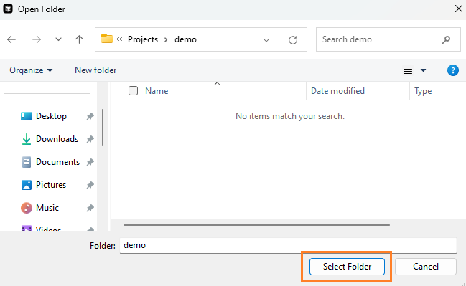Expand hidden path with double chevron
Viewport: 466px width, 286px height.
119,39
